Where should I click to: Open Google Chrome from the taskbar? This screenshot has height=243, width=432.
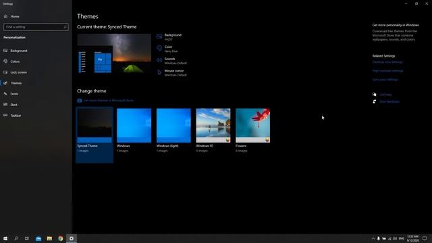[x=60, y=238]
